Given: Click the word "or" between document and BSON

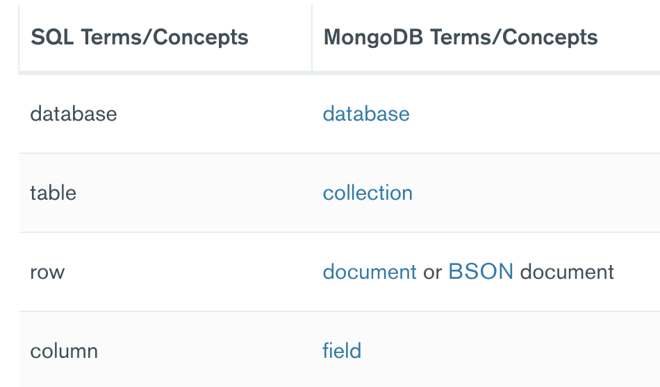Looking at the screenshot, I should (432, 273).
